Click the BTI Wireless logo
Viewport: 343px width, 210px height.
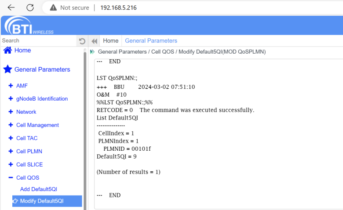click(x=29, y=25)
